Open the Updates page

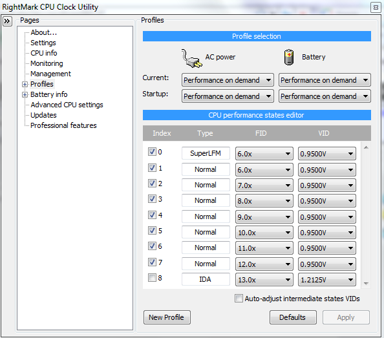coord(43,115)
